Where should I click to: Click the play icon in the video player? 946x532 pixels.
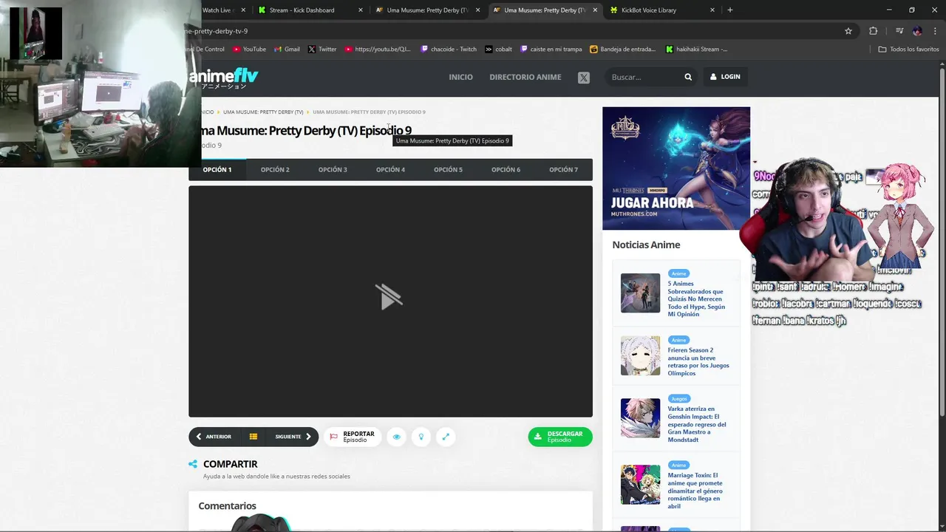coord(389,297)
